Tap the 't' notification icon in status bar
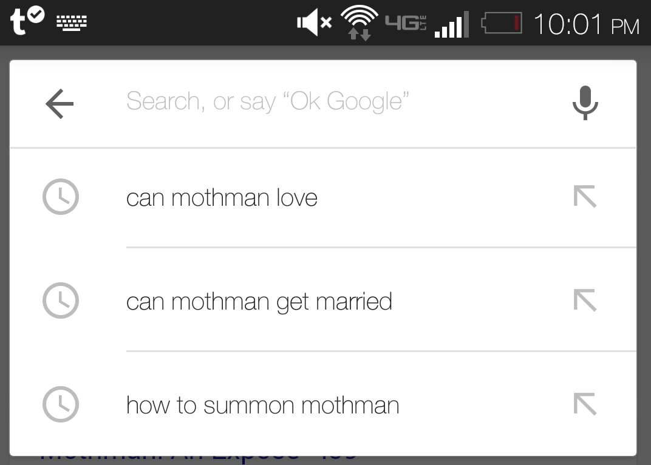The image size is (651, 465). 27,21
